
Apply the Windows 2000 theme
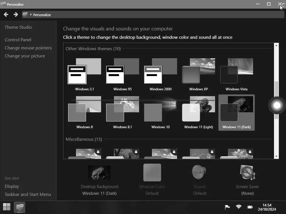[x=161, y=75]
